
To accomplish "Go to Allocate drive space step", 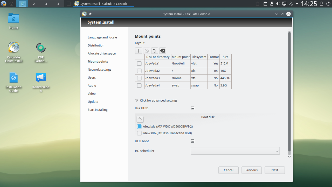I will pos(102,54).
